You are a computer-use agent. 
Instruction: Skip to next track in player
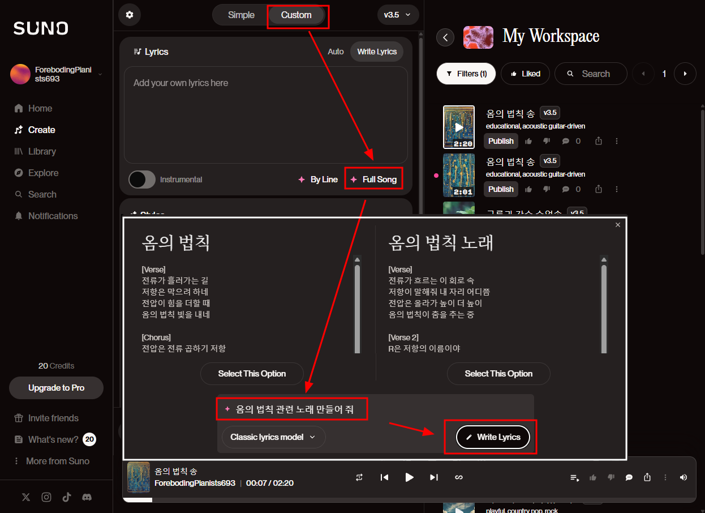click(x=434, y=477)
